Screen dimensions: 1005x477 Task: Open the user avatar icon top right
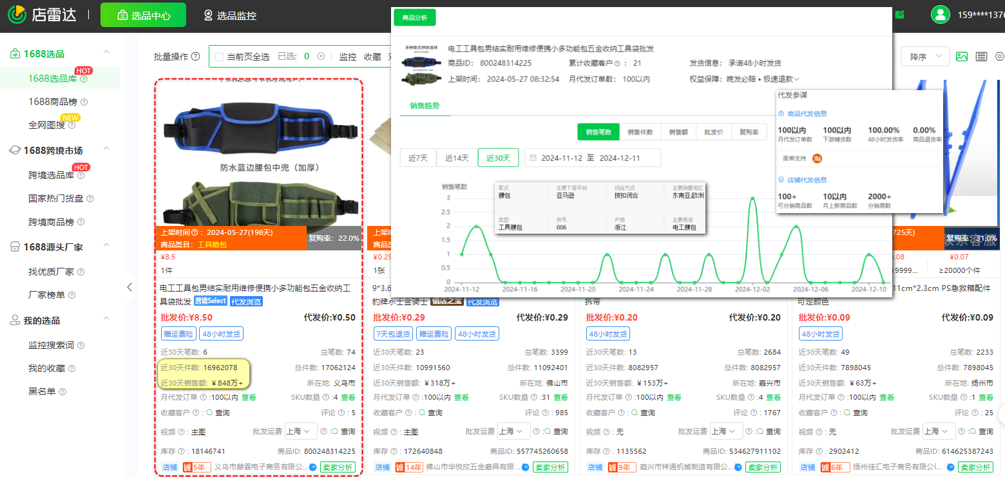[941, 14]
